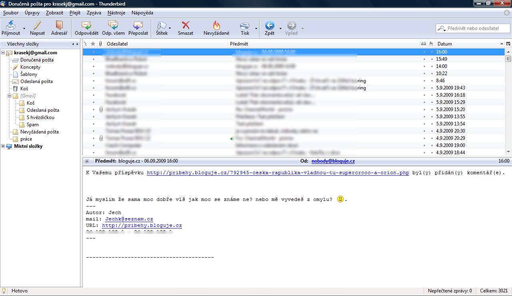Compose a new message with Napsat
This screenshot has width=512, height=296.
click(x=37, y=28)
